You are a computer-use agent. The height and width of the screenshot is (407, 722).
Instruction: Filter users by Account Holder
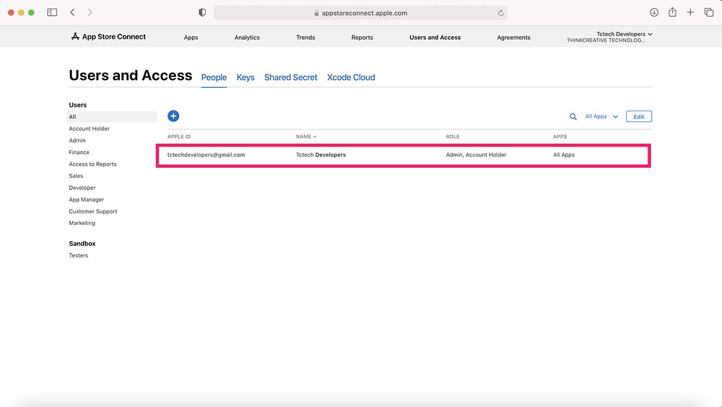click(89, 129)
